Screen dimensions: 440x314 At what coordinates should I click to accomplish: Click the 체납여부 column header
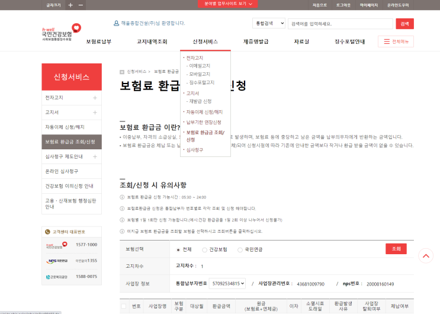(400, 306)
